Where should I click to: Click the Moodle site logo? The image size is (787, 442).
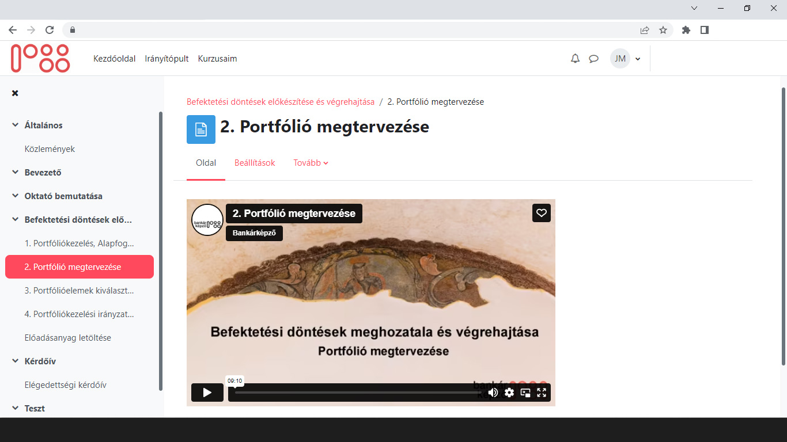[x=40, y=58]
